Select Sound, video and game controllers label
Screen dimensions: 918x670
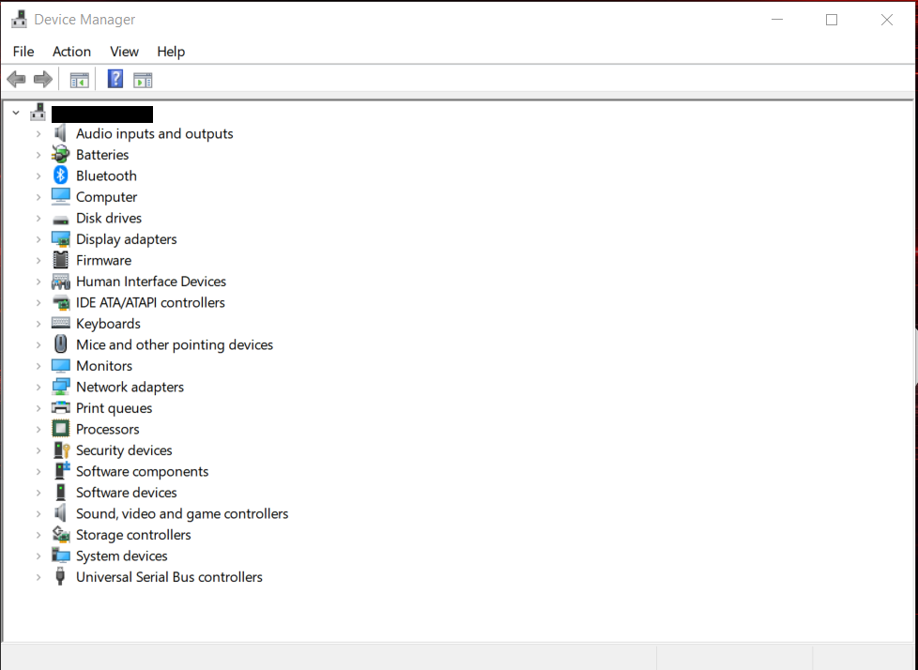pos(182,513)
